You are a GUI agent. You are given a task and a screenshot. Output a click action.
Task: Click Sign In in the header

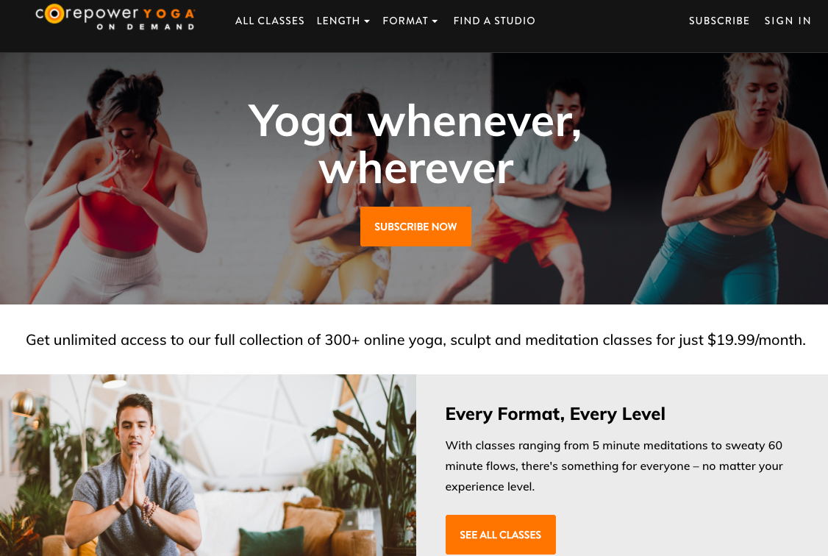point(788,21)
